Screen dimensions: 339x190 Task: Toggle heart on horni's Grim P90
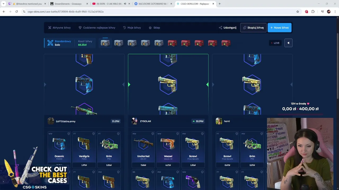click(261, 134)
